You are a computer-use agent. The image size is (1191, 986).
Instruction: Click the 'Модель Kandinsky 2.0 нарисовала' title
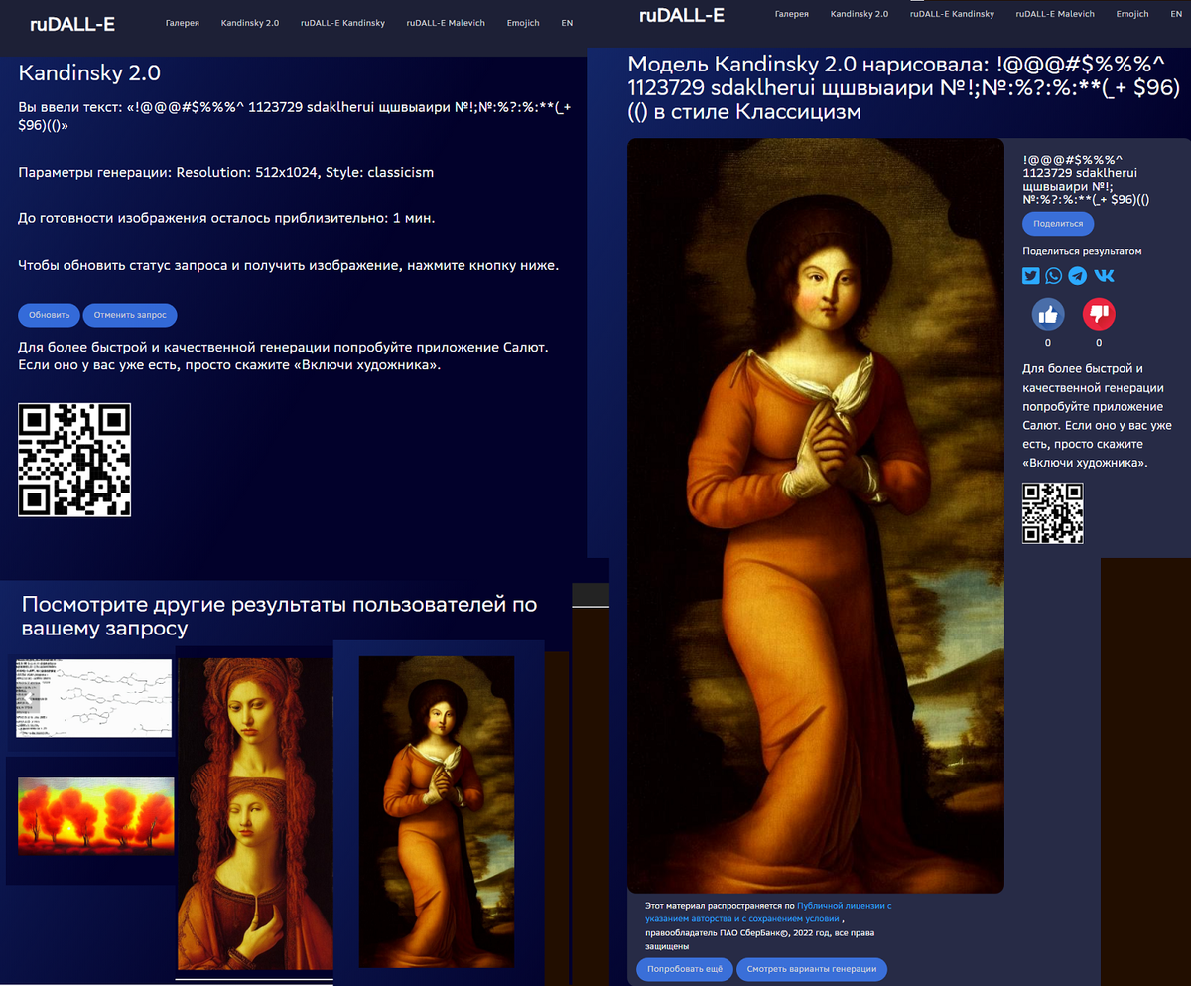902,88
